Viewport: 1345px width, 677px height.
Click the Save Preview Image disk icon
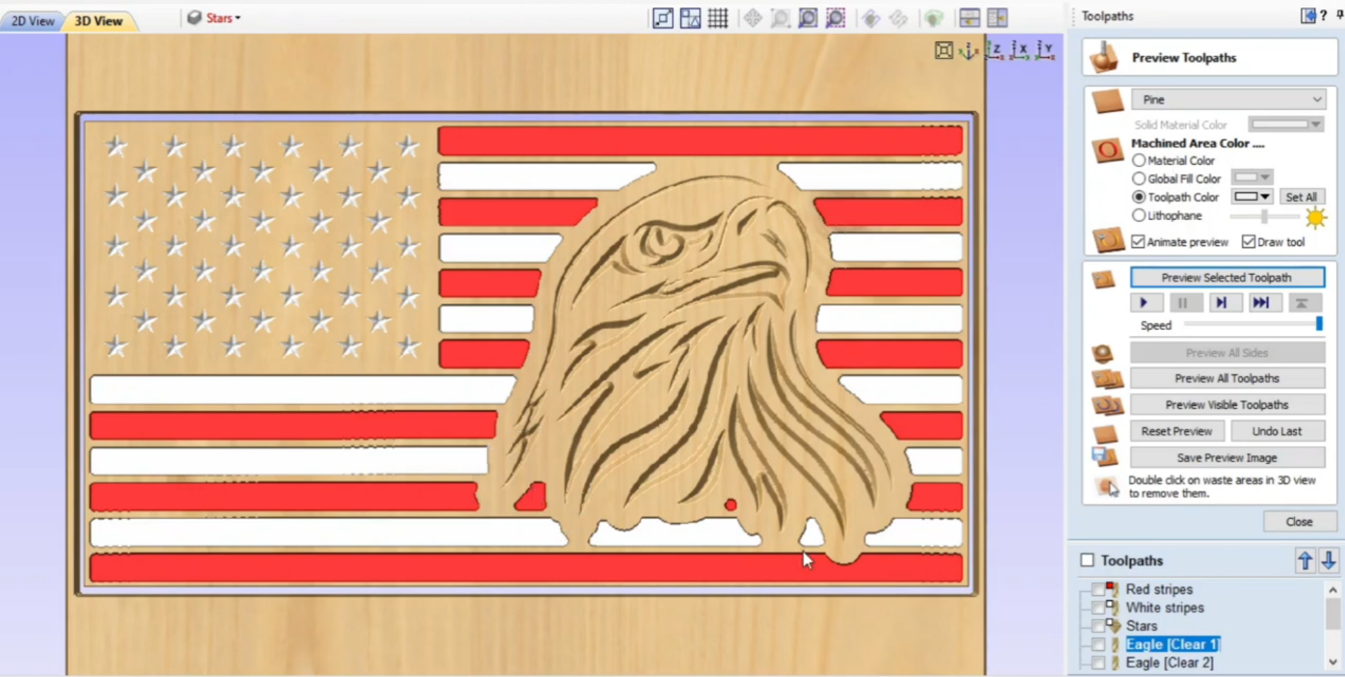point(1104,457)
